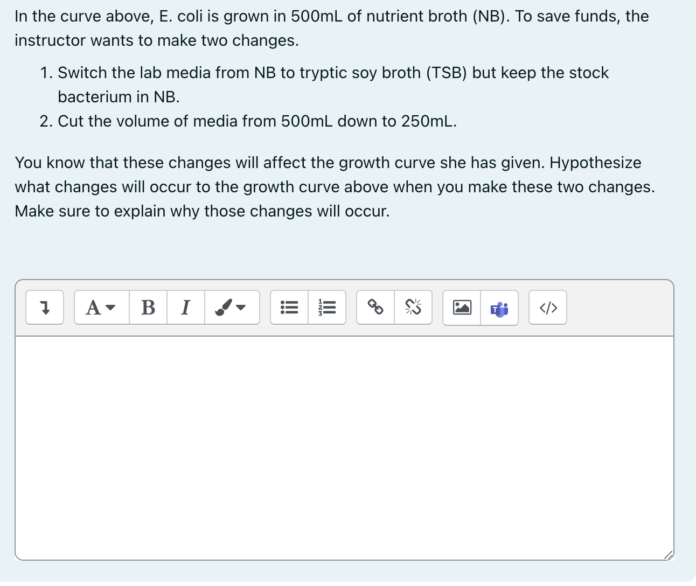Expand additional toolbar rows with the arrow button
Image resolution: width=696 pixels, height=586 pixels.
point(45,308)
